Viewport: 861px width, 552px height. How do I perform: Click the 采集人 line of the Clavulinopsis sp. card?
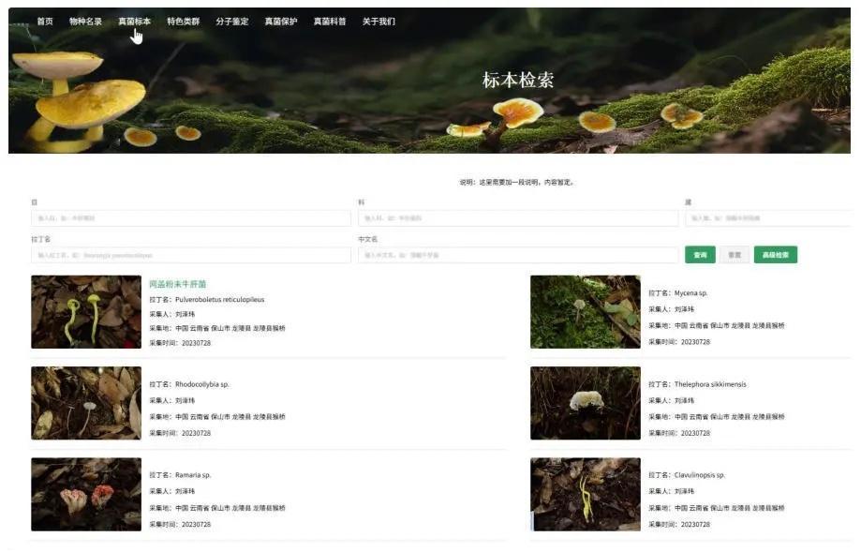click(672, 492)
